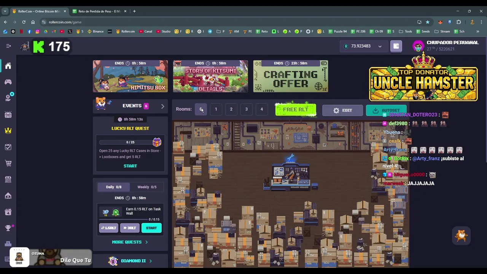Click the address bar URL field

228,22
